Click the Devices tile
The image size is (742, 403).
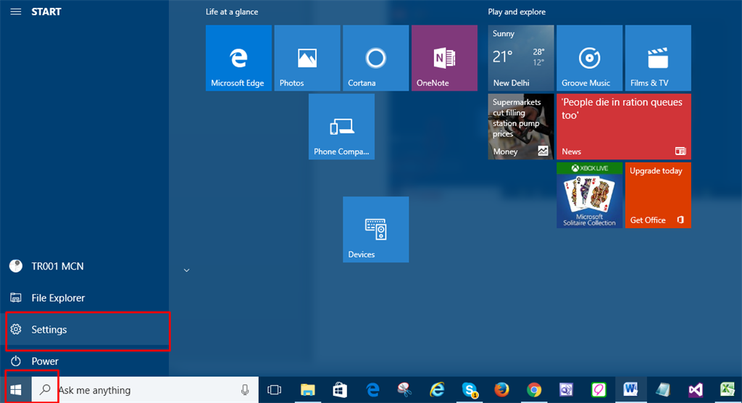[x=375, y=229]
